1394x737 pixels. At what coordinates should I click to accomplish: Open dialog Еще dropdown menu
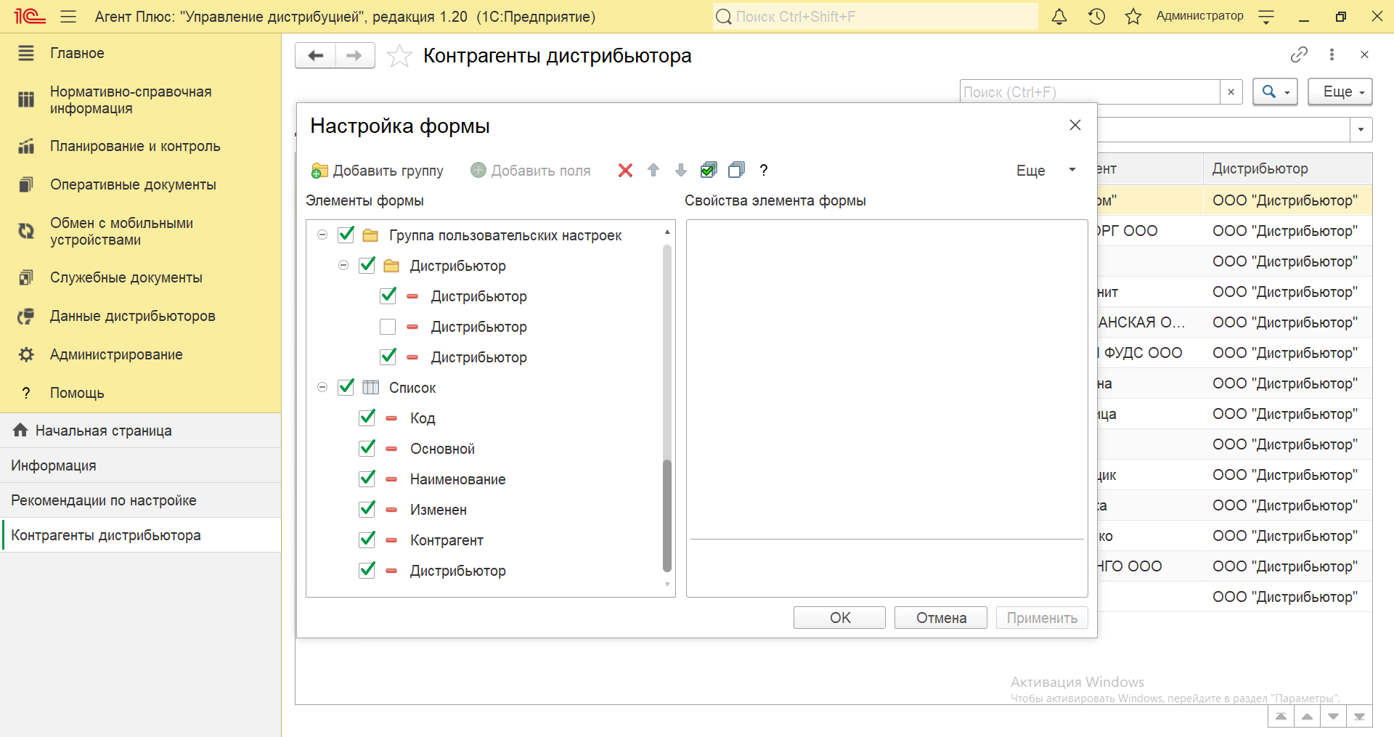pyautogui.click(x=1045, y=171)
